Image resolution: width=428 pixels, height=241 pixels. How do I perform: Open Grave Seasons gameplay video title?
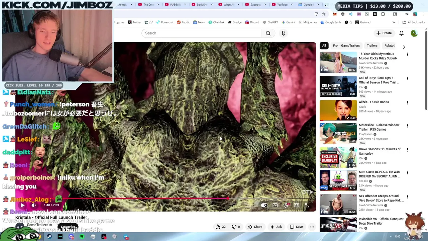(380, 151)
